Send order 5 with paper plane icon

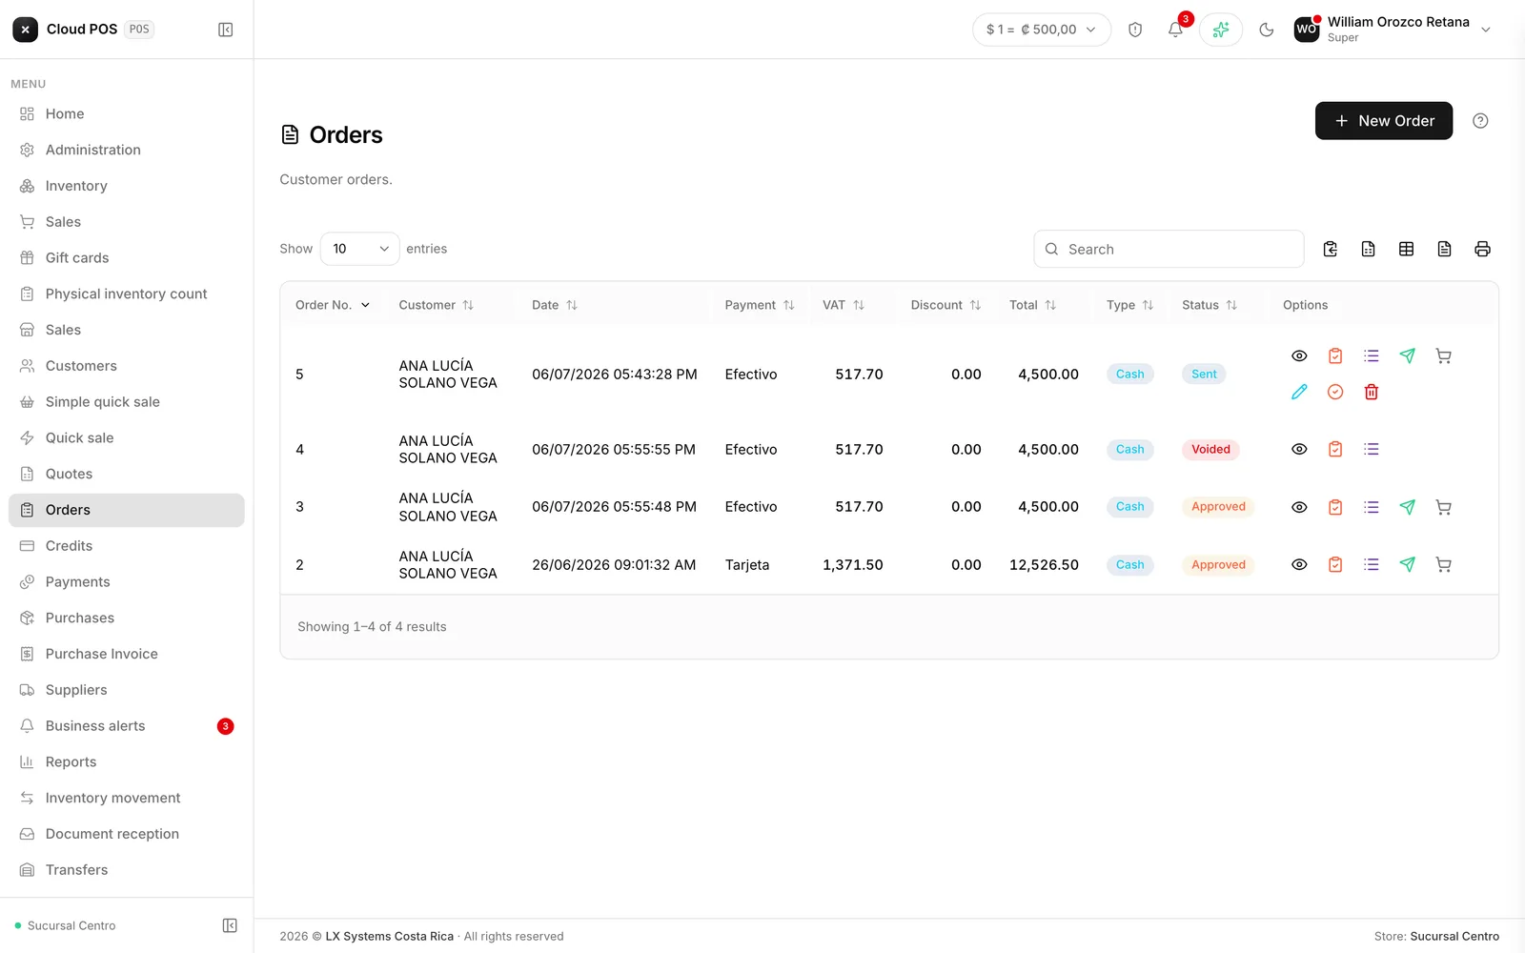[x=1408, y=356]
